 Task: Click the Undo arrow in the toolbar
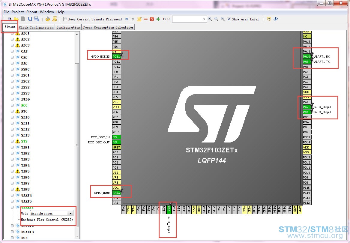pyautogui.click(x=127, y=19)
